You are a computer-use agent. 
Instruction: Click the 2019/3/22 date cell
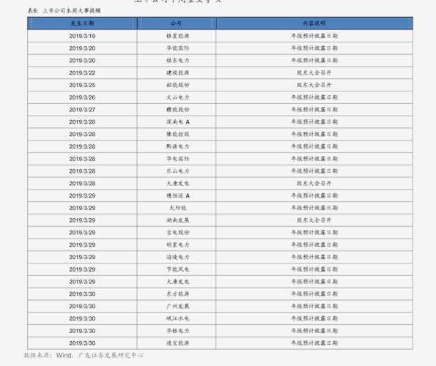tap(82, 72)
